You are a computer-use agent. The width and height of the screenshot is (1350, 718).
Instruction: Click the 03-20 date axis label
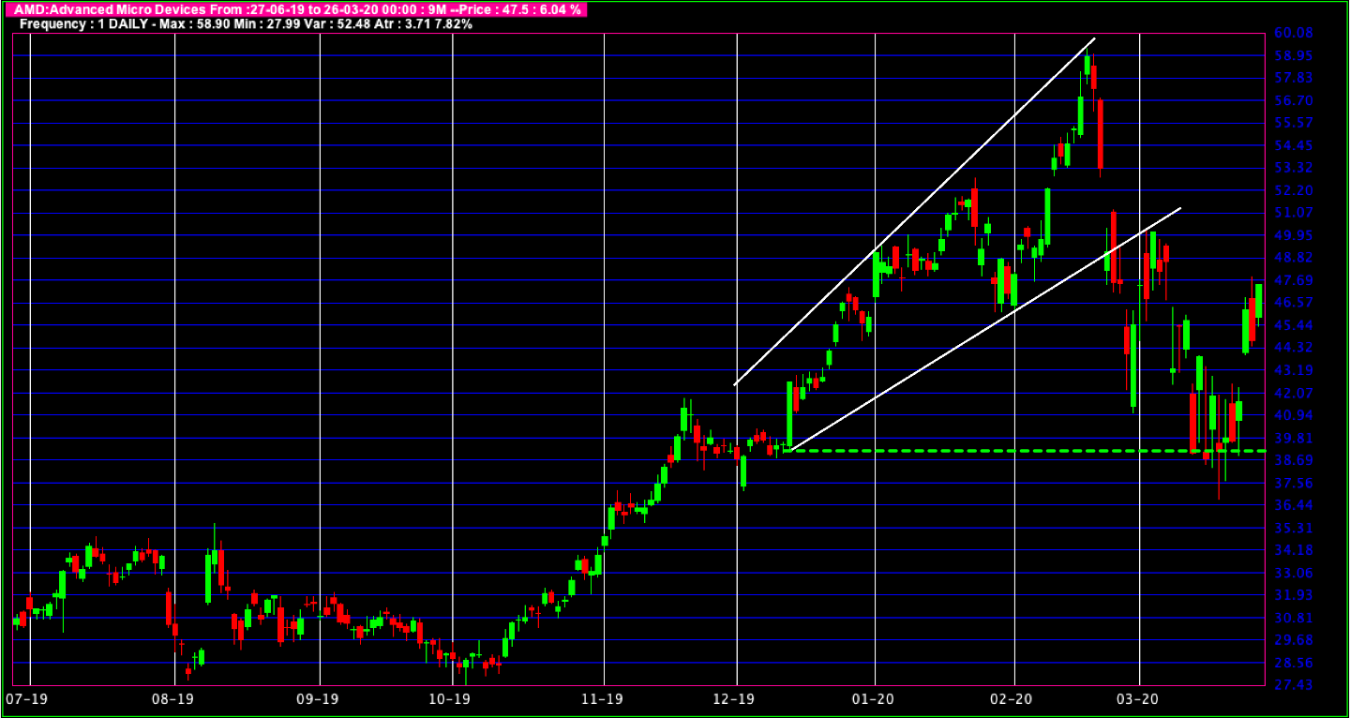(x=1139, y=700)
